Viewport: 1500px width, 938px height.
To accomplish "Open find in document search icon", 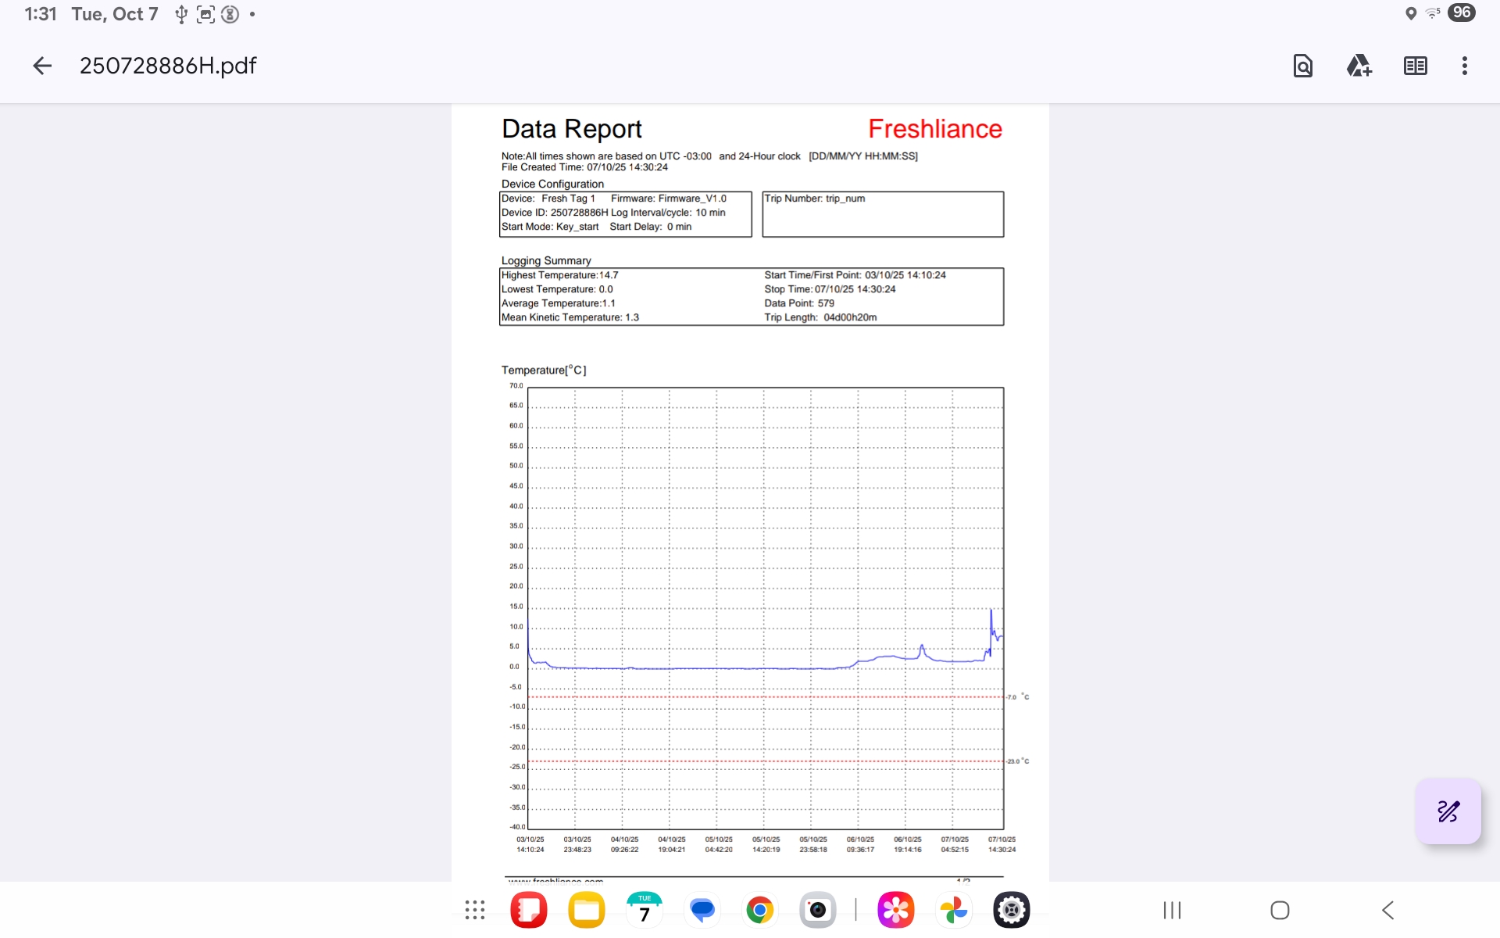I will pyautogui.click(x=1302, y=66).
